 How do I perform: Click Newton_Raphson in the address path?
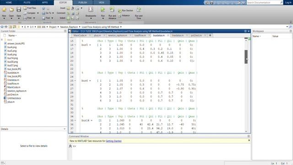[x=69, y=27]
